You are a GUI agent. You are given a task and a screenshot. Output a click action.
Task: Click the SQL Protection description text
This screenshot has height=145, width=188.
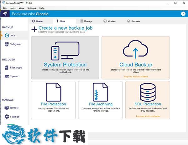148,109
